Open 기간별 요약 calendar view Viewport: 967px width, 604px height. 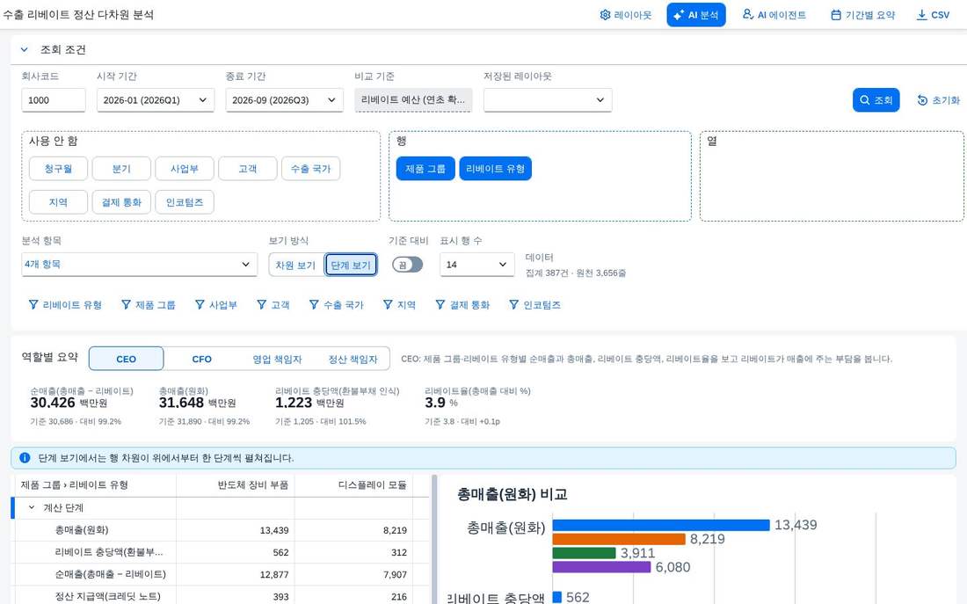pos(862,15)
